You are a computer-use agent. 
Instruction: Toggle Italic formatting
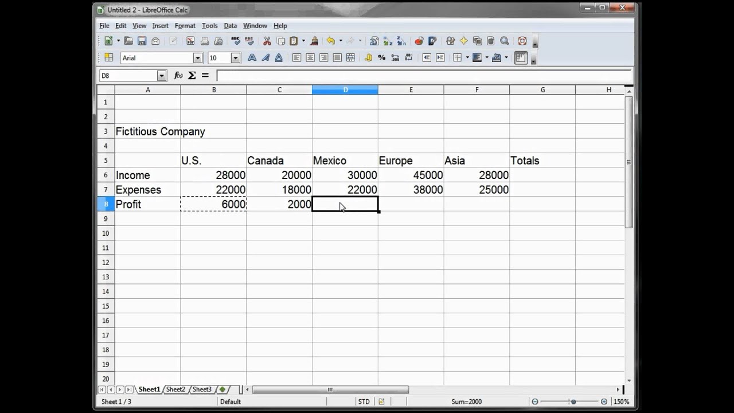click(266, 58)
